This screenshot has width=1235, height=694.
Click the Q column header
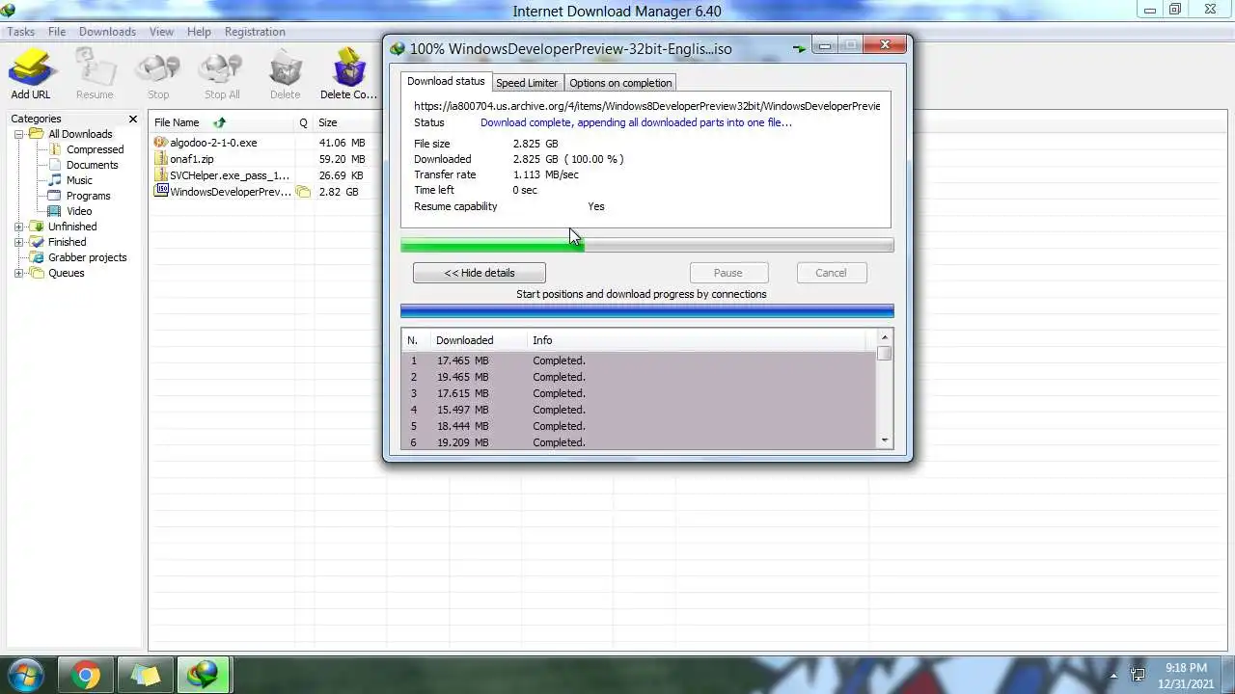coord(303,122)
